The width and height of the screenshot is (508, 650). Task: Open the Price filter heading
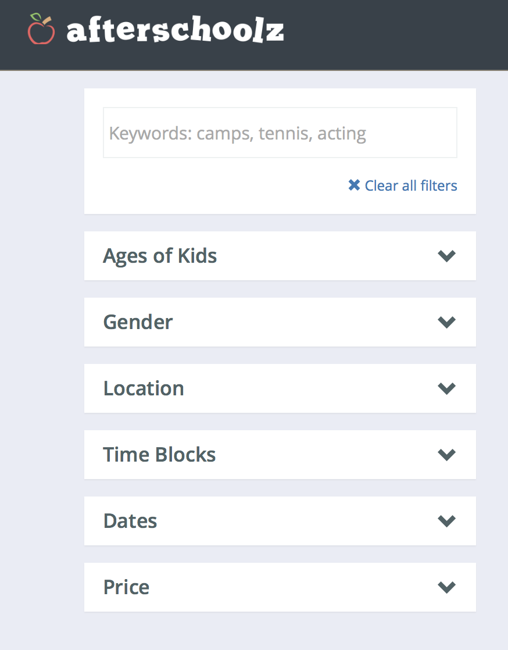point(126,587)
